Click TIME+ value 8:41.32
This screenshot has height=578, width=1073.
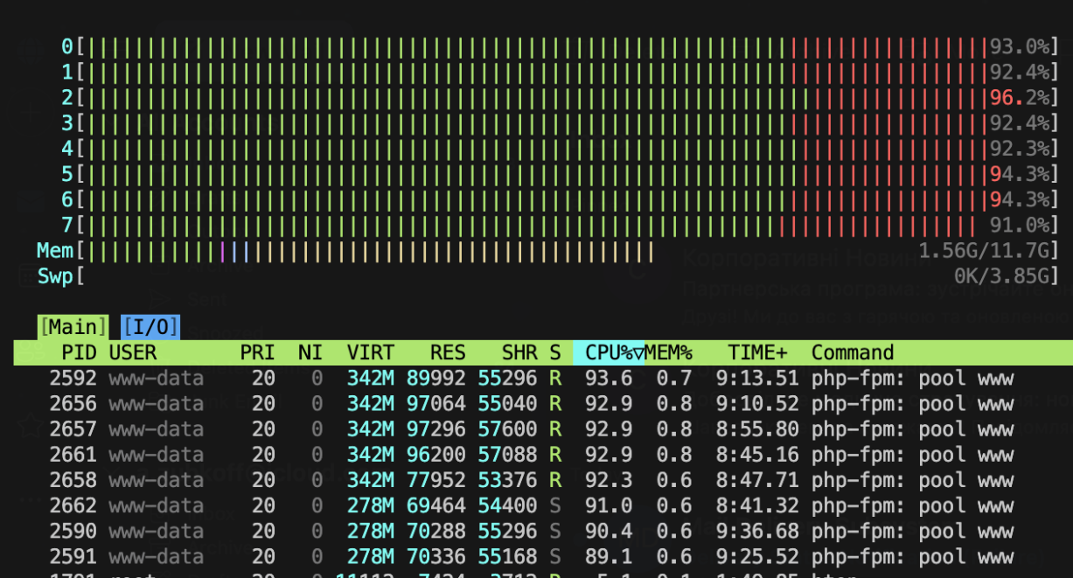click(x=757, y=505)
